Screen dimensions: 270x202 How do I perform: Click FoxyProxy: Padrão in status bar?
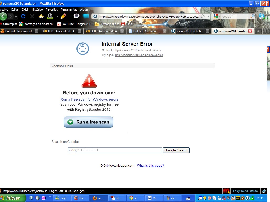pyautogui.click(x=245, y=191)
